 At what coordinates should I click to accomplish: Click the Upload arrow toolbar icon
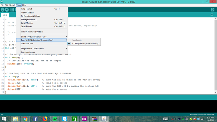(x=7, y=9)
